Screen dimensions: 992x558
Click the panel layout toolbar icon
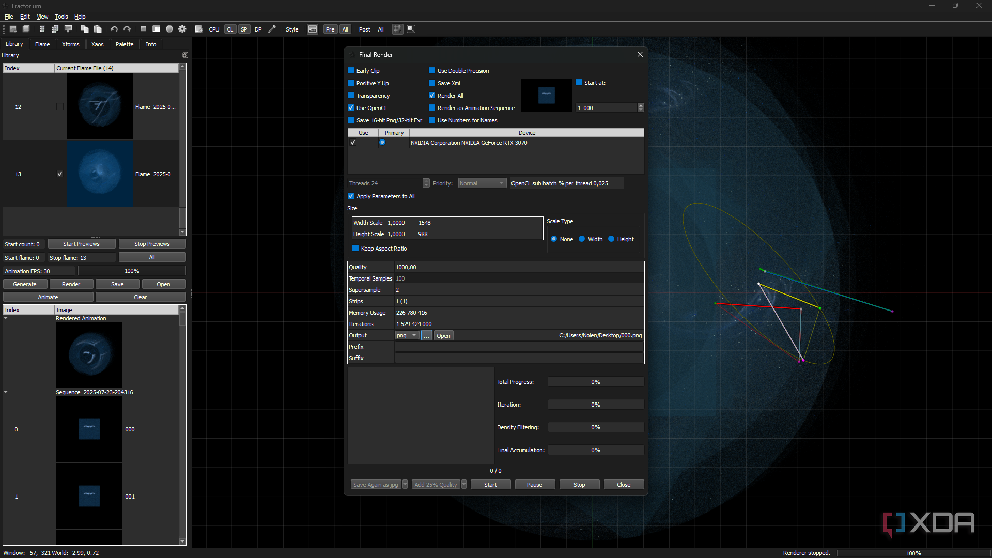point(156,29)
